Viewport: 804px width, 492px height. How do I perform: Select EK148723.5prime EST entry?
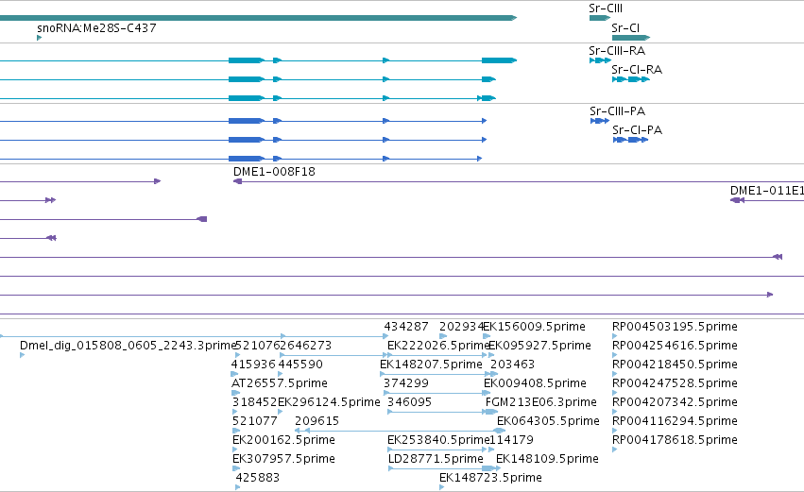(490, 478)
